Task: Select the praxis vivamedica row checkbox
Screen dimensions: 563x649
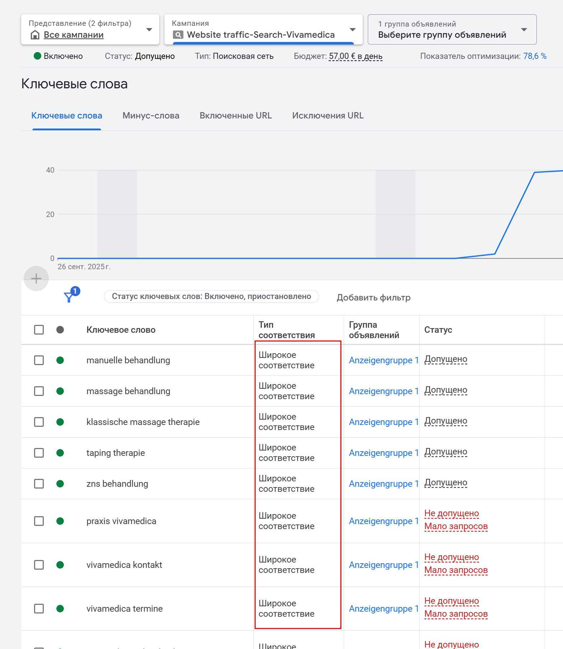Action: [x=39, y=521]
